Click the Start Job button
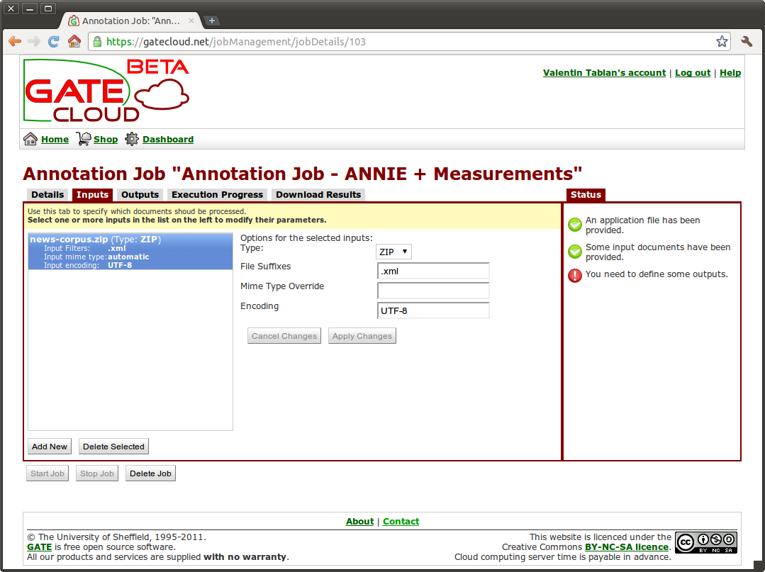 click(x=48, y=473)
